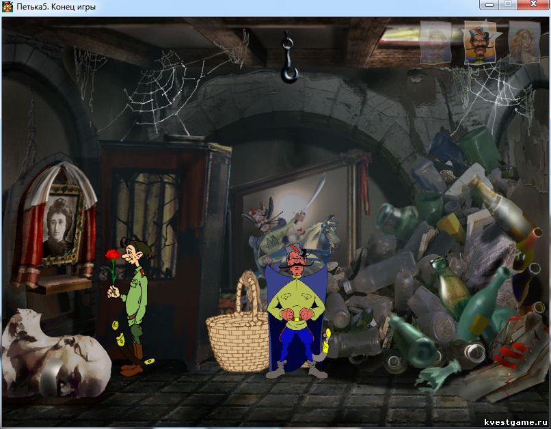Select the blonde woman portrait card

click(x=524, y=42)
